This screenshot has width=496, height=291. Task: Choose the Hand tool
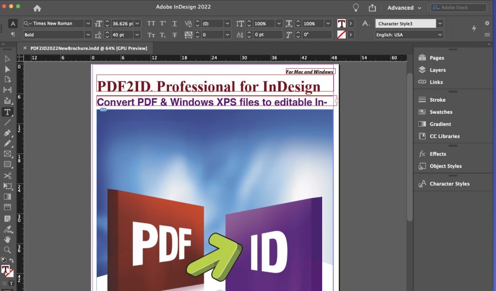tap(7, 239)
